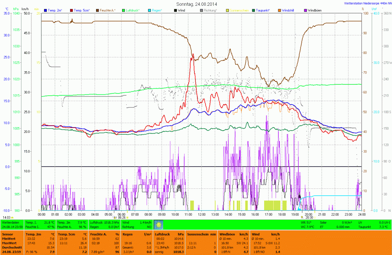Viewport: 392px width, 255px height.
Task: Select the cyan Regen legend entry
Action: pyautogui.click(x=155, y=10)
